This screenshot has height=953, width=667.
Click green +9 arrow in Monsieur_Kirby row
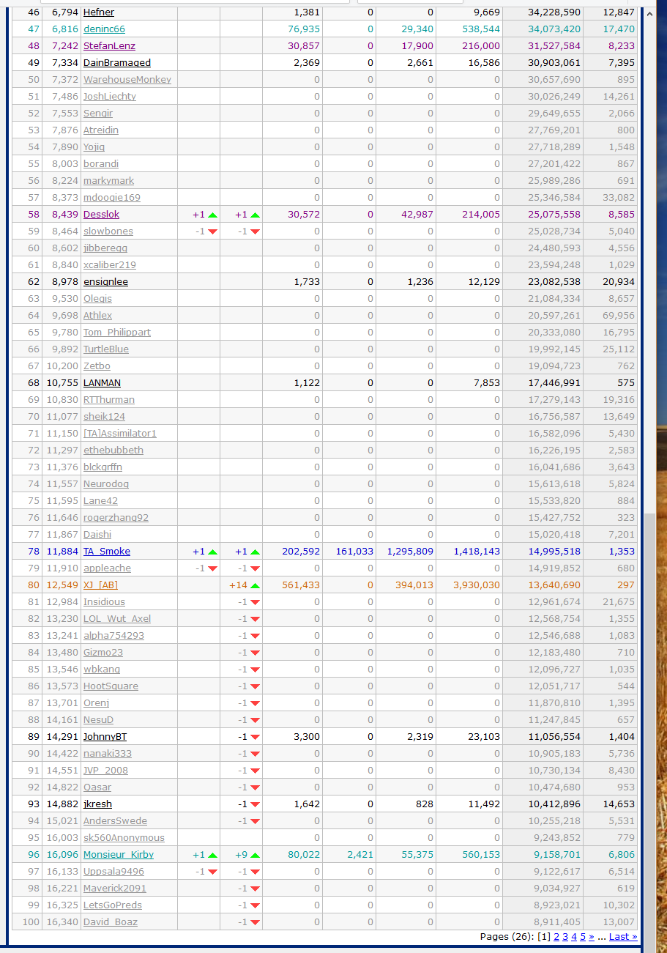pos(255,855)
